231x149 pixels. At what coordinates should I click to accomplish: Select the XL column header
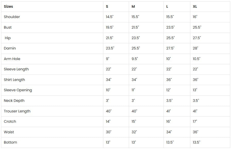[195, 6]
